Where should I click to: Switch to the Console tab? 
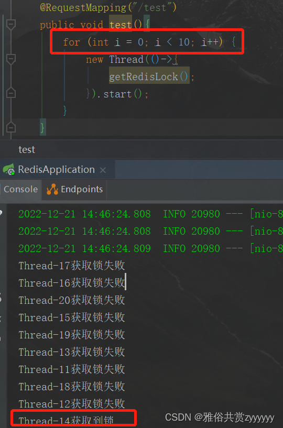20,189
